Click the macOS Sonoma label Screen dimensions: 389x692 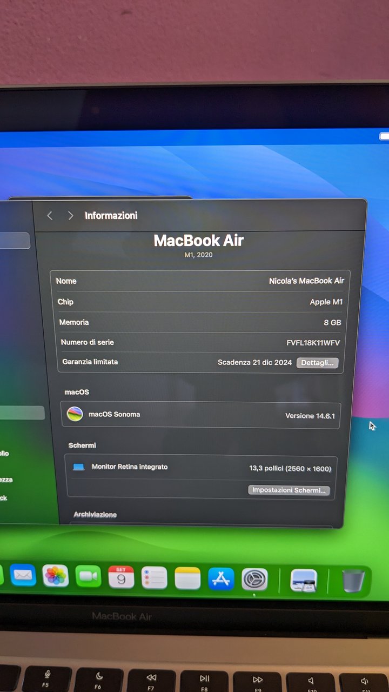click(115, 414)
